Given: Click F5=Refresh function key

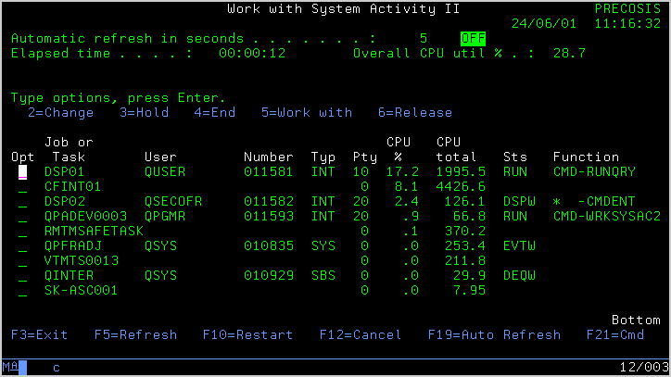Looking at the screenshot, I should (x=135, y=334).
